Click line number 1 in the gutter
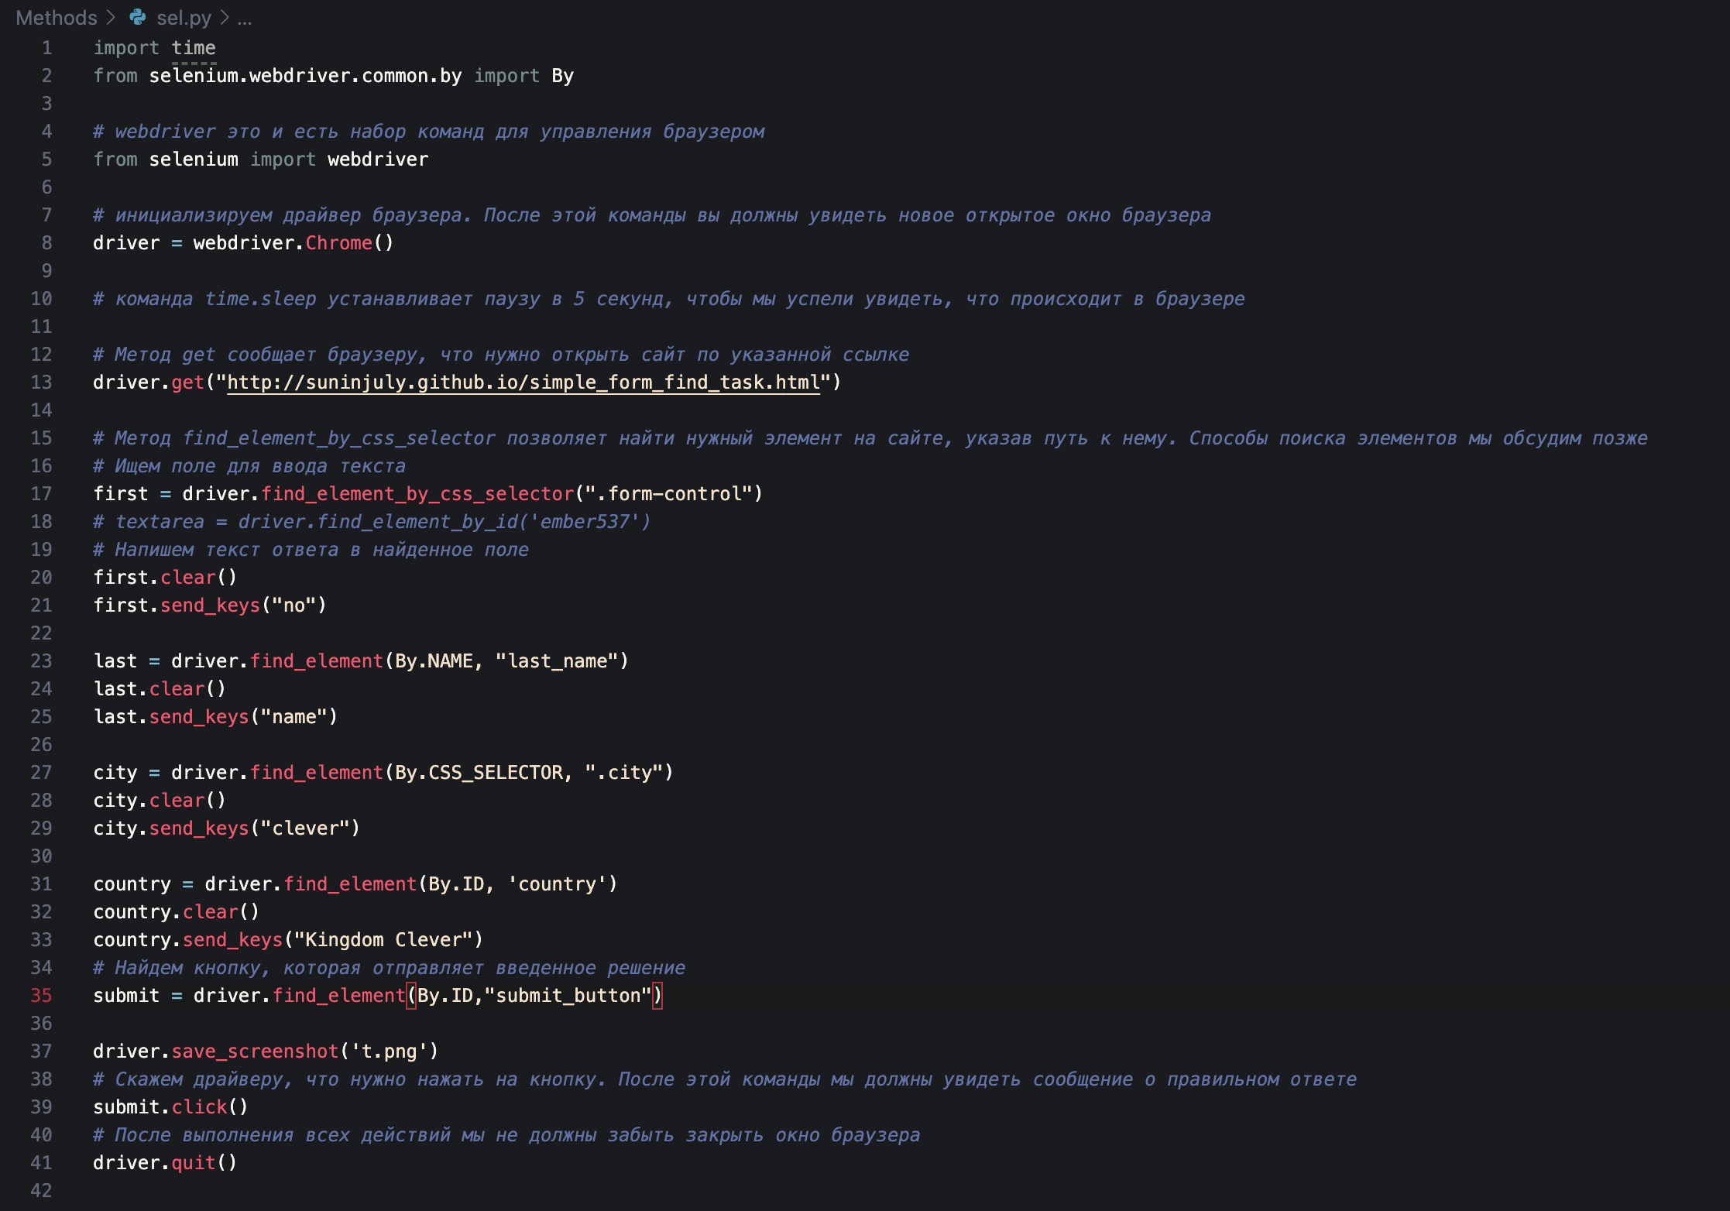This screenshot has width=1730, height=1211. point(46,48)
